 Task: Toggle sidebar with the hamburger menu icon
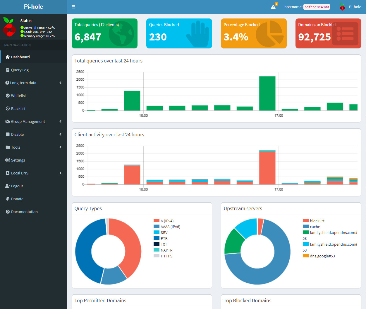point(73,7)
